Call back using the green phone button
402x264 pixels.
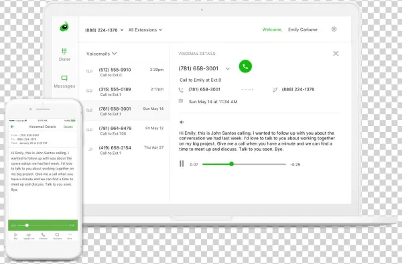[x=245, y=66]
